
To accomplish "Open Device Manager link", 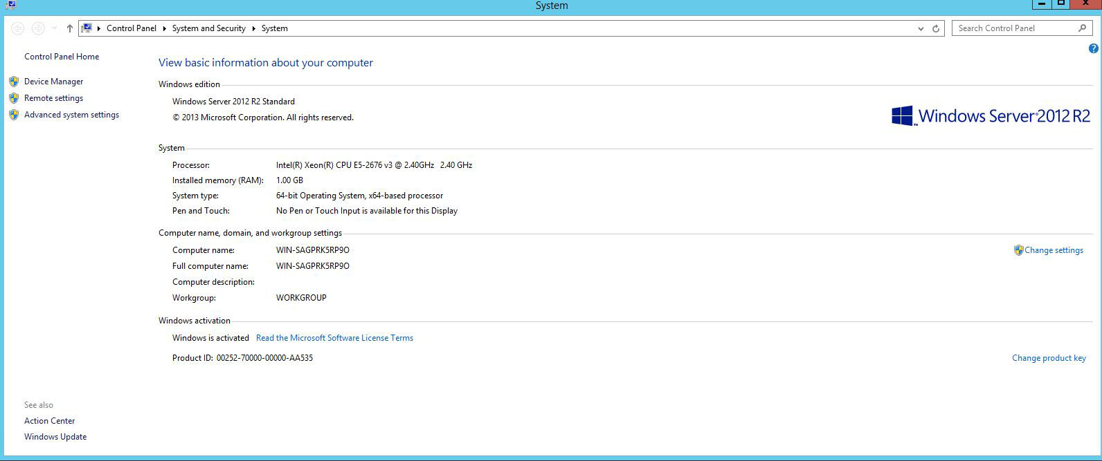I will pyautogui.click(x=53, y=82).
